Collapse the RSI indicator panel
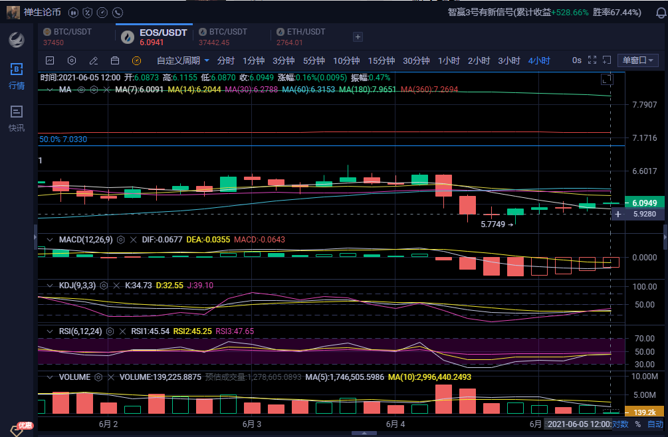 50,331
